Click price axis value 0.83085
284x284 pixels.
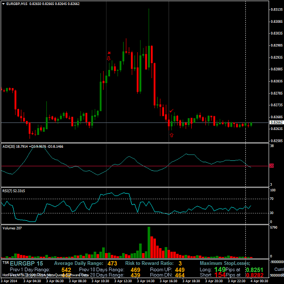click(276, 21)
